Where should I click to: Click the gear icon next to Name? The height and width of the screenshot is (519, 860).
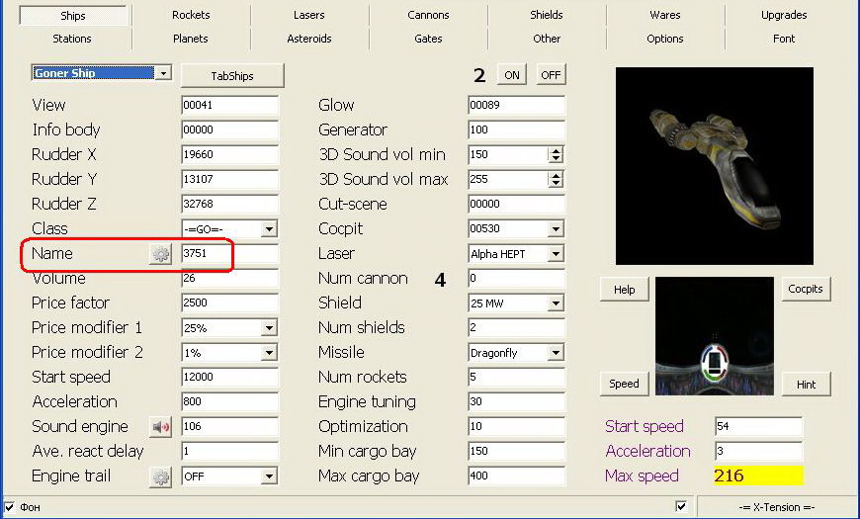(x=160, y=254)
